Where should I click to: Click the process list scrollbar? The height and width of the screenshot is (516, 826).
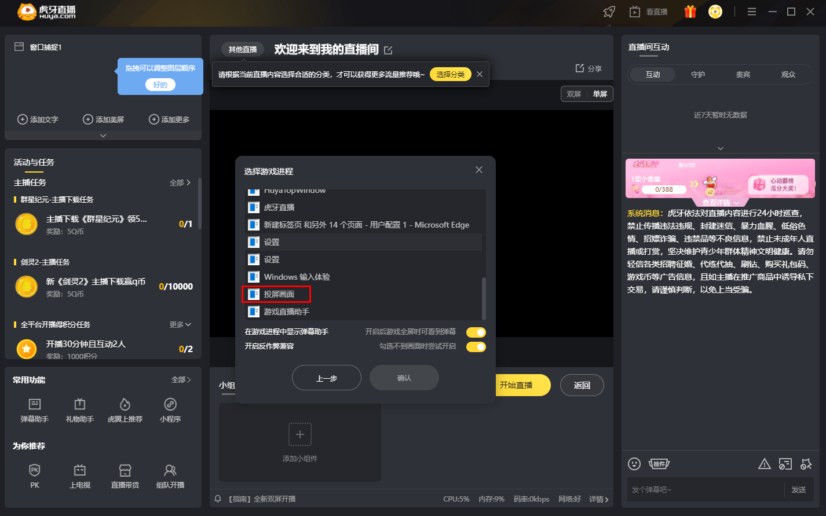[484, 299]
